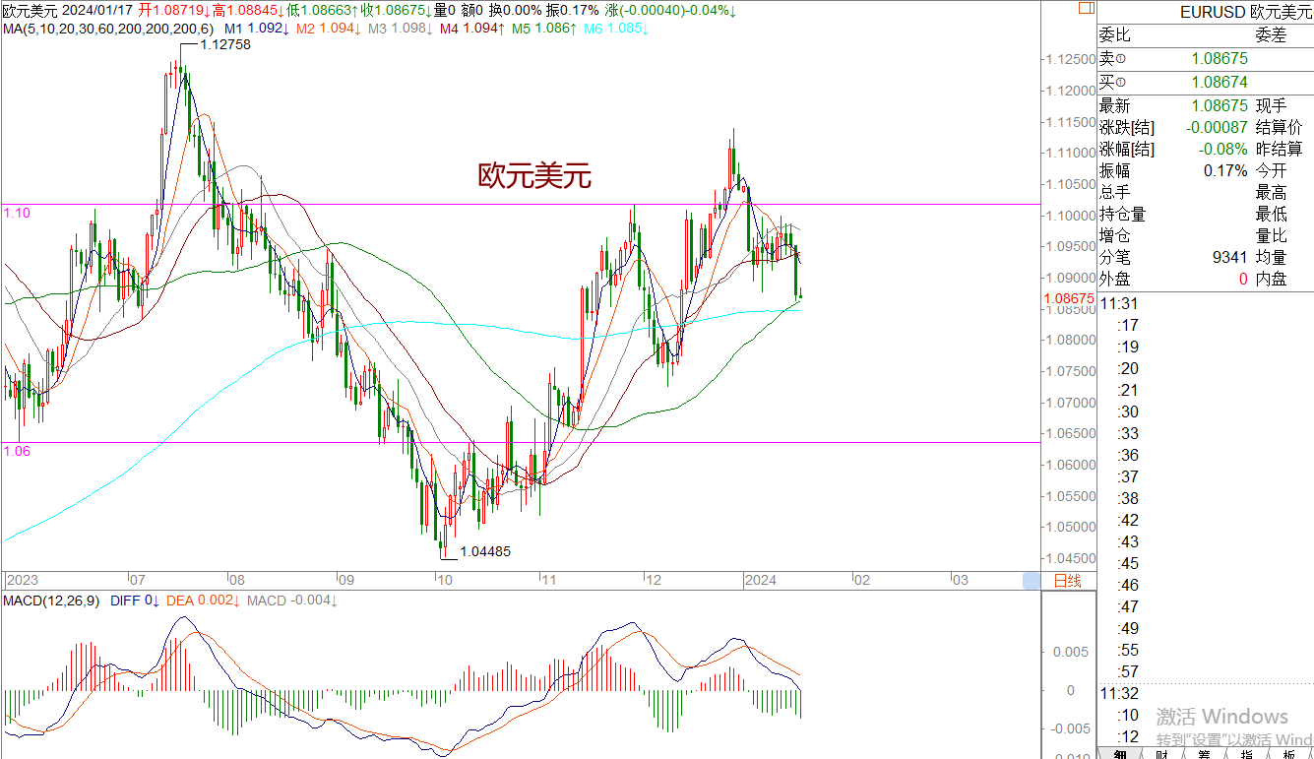
Task: Switch to the 板 tab
Action: 1289,753
